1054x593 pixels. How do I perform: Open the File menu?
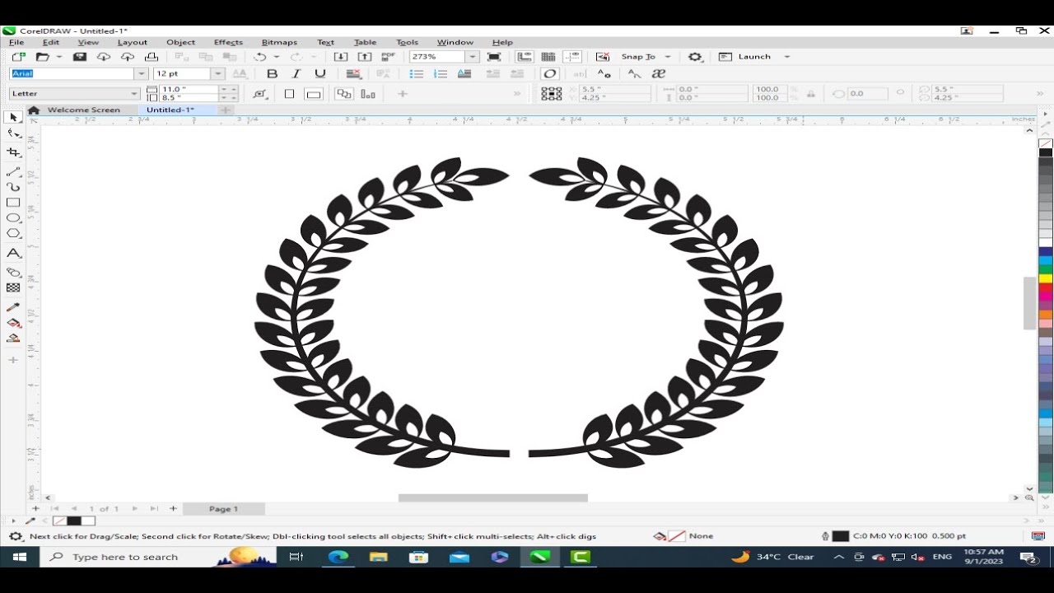click(x=16, y=42)
